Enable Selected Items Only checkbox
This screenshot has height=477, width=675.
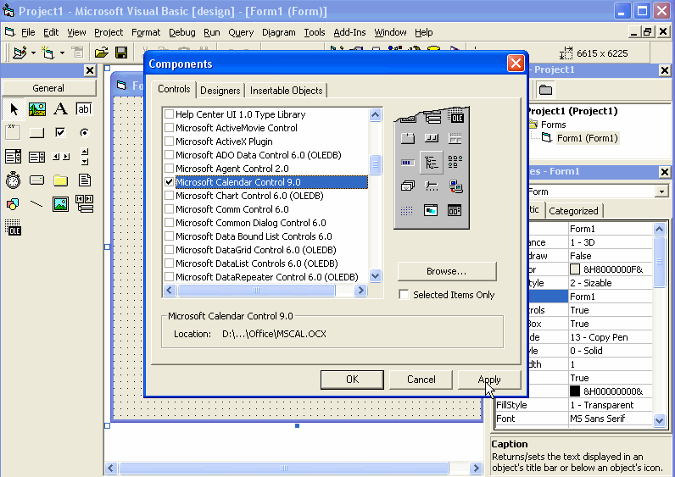point(404,295)
